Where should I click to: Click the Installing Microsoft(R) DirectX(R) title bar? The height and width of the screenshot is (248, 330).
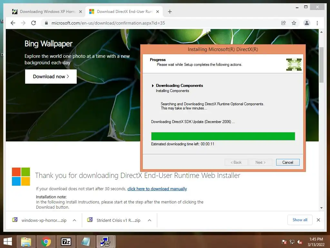click(223, 49)
